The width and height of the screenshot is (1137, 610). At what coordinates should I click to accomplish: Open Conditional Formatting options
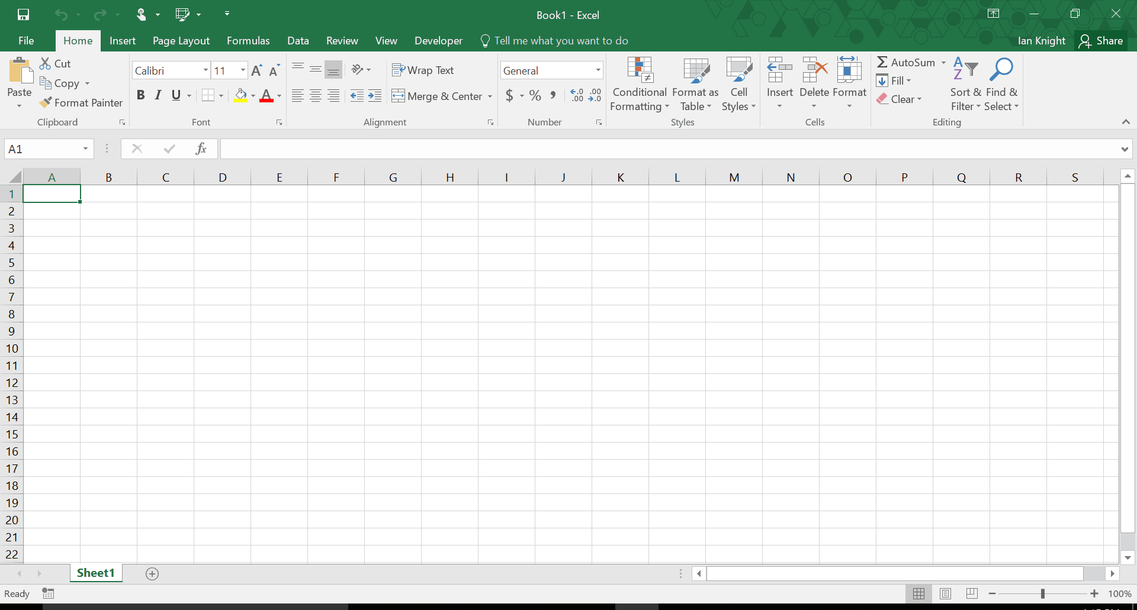pyautogui.click(x=640, y=83)
